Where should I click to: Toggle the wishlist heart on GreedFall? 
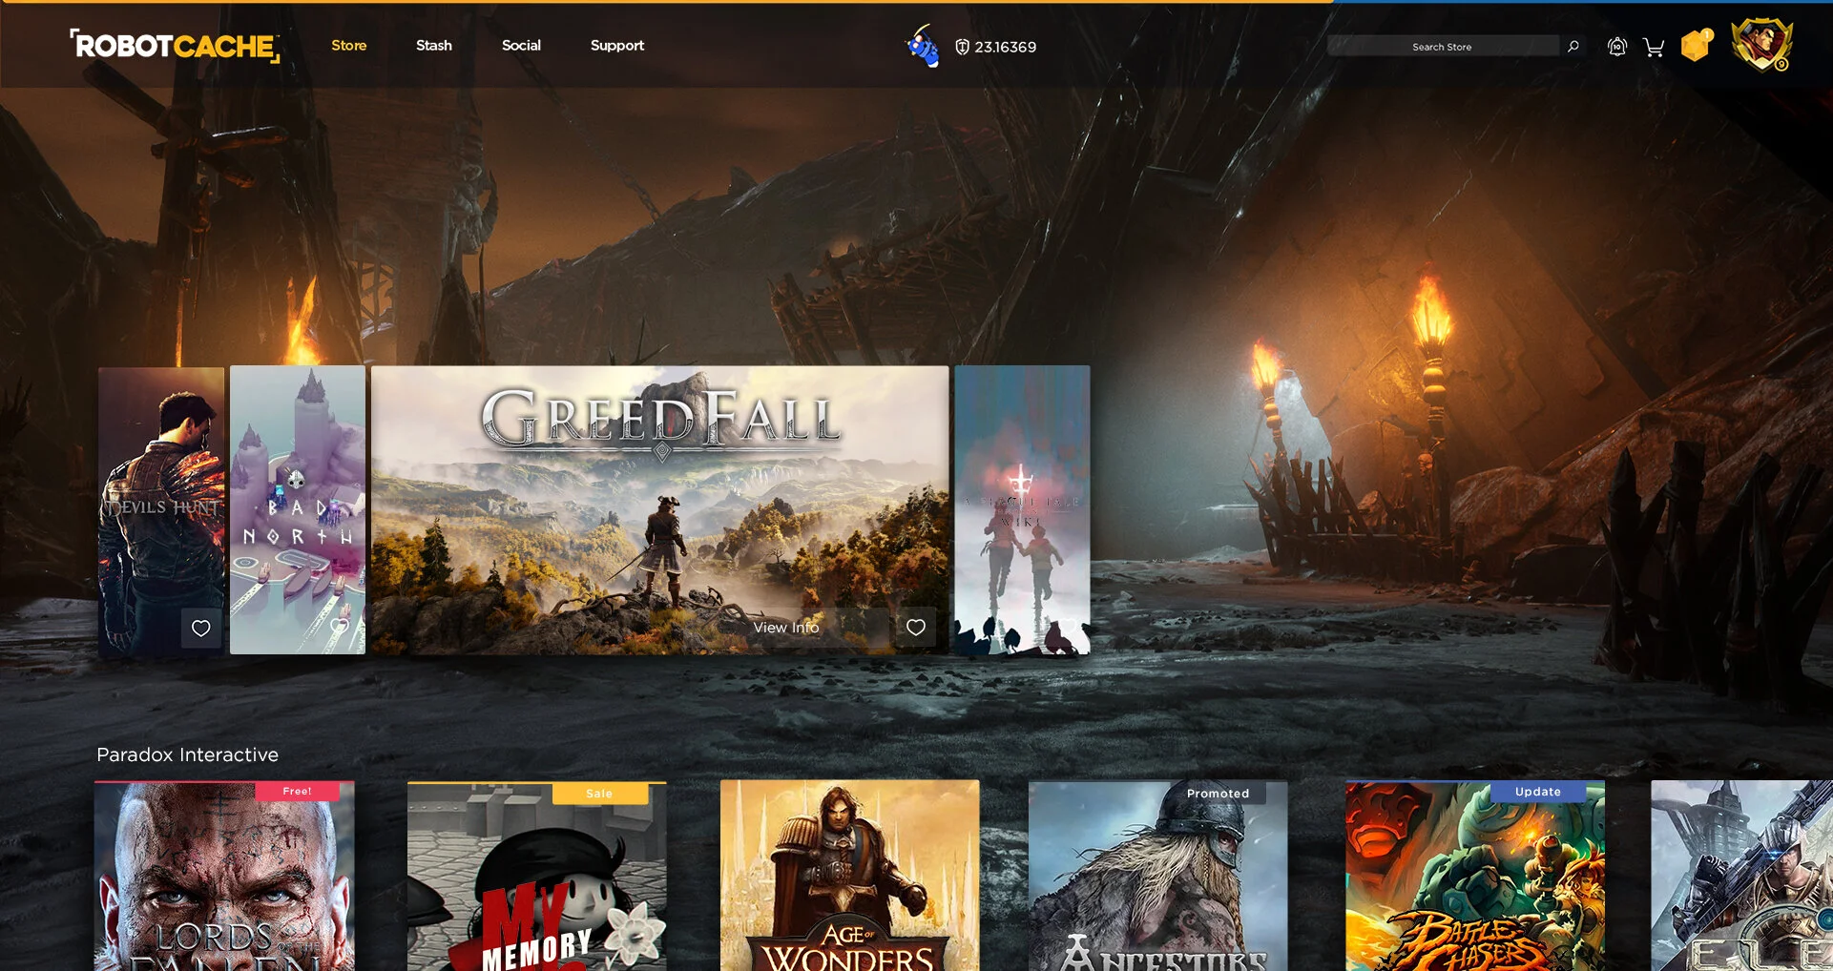pyautogui.click(x=916, y=628)
